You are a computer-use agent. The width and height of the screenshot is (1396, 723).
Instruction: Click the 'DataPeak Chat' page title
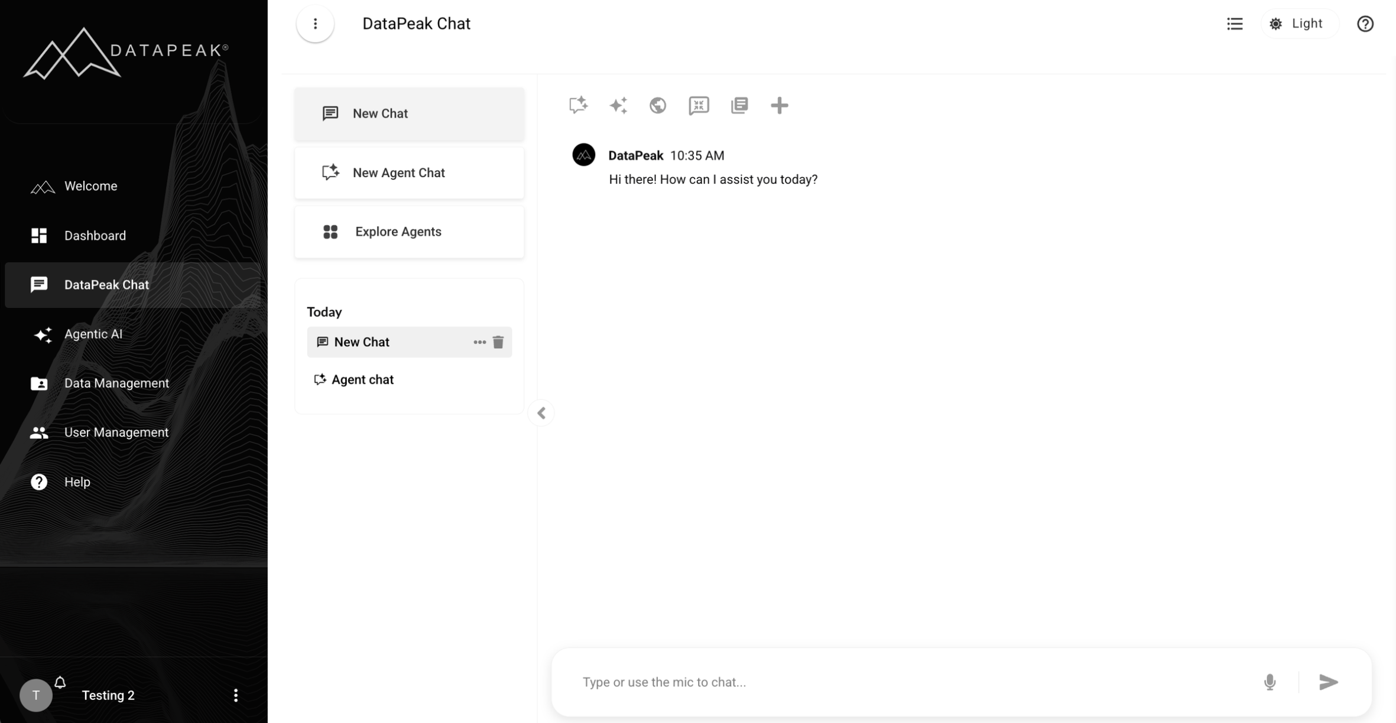tap(416, 24)
